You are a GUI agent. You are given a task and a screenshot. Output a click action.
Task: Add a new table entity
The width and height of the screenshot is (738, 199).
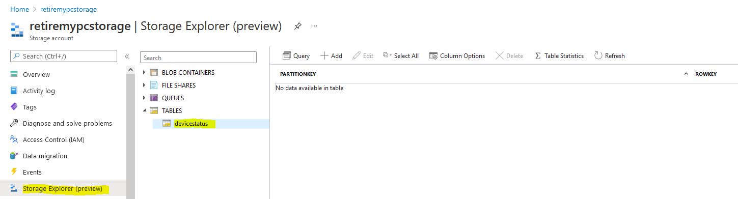331,56
